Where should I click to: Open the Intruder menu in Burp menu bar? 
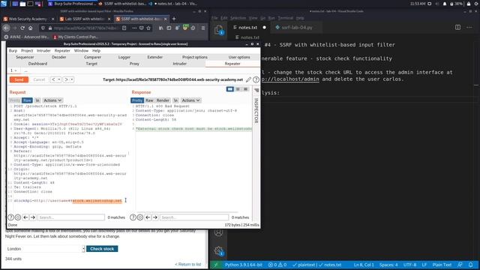pyautogui.click(x=43, y=50)
